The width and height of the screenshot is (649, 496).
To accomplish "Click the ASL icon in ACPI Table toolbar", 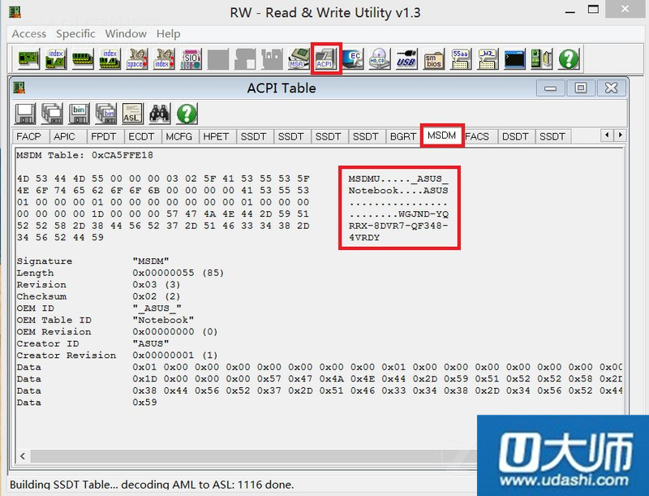I will pyautogui.click(x=132, y=113).
